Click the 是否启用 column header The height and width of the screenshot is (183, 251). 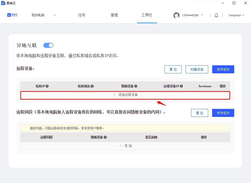pos(151,137)
